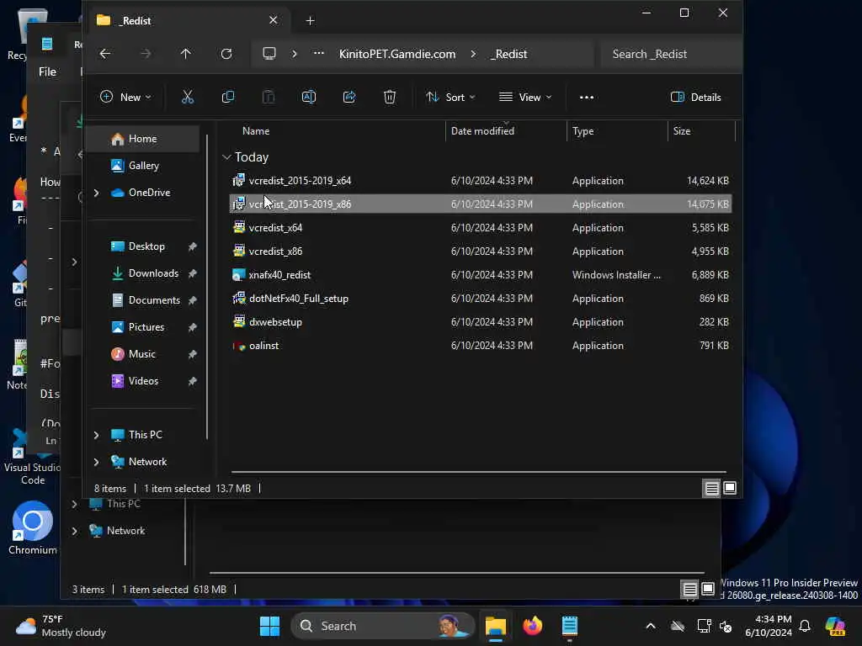
Task: Go up one folder level arrow
Action: click(186, 54)
